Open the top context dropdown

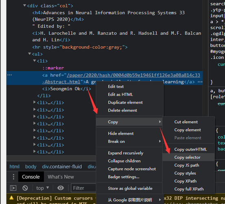42,188
